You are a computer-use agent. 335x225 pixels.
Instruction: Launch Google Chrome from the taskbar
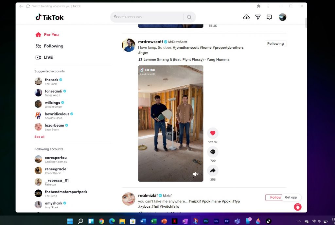(101, 221)
